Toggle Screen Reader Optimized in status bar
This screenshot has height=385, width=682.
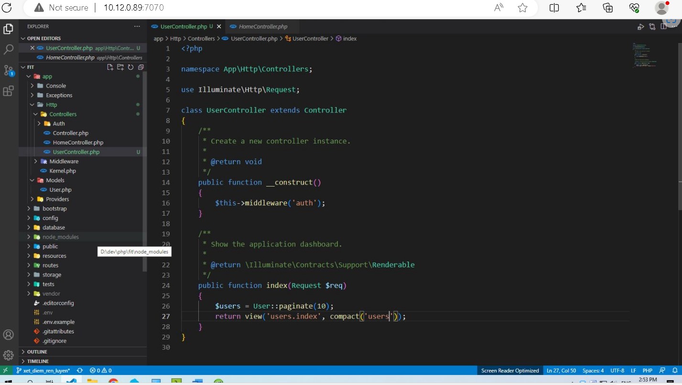(x=510, y=370)
